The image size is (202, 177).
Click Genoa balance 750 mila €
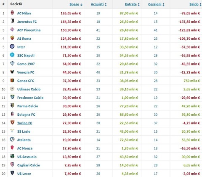click(x=192, y=81)
